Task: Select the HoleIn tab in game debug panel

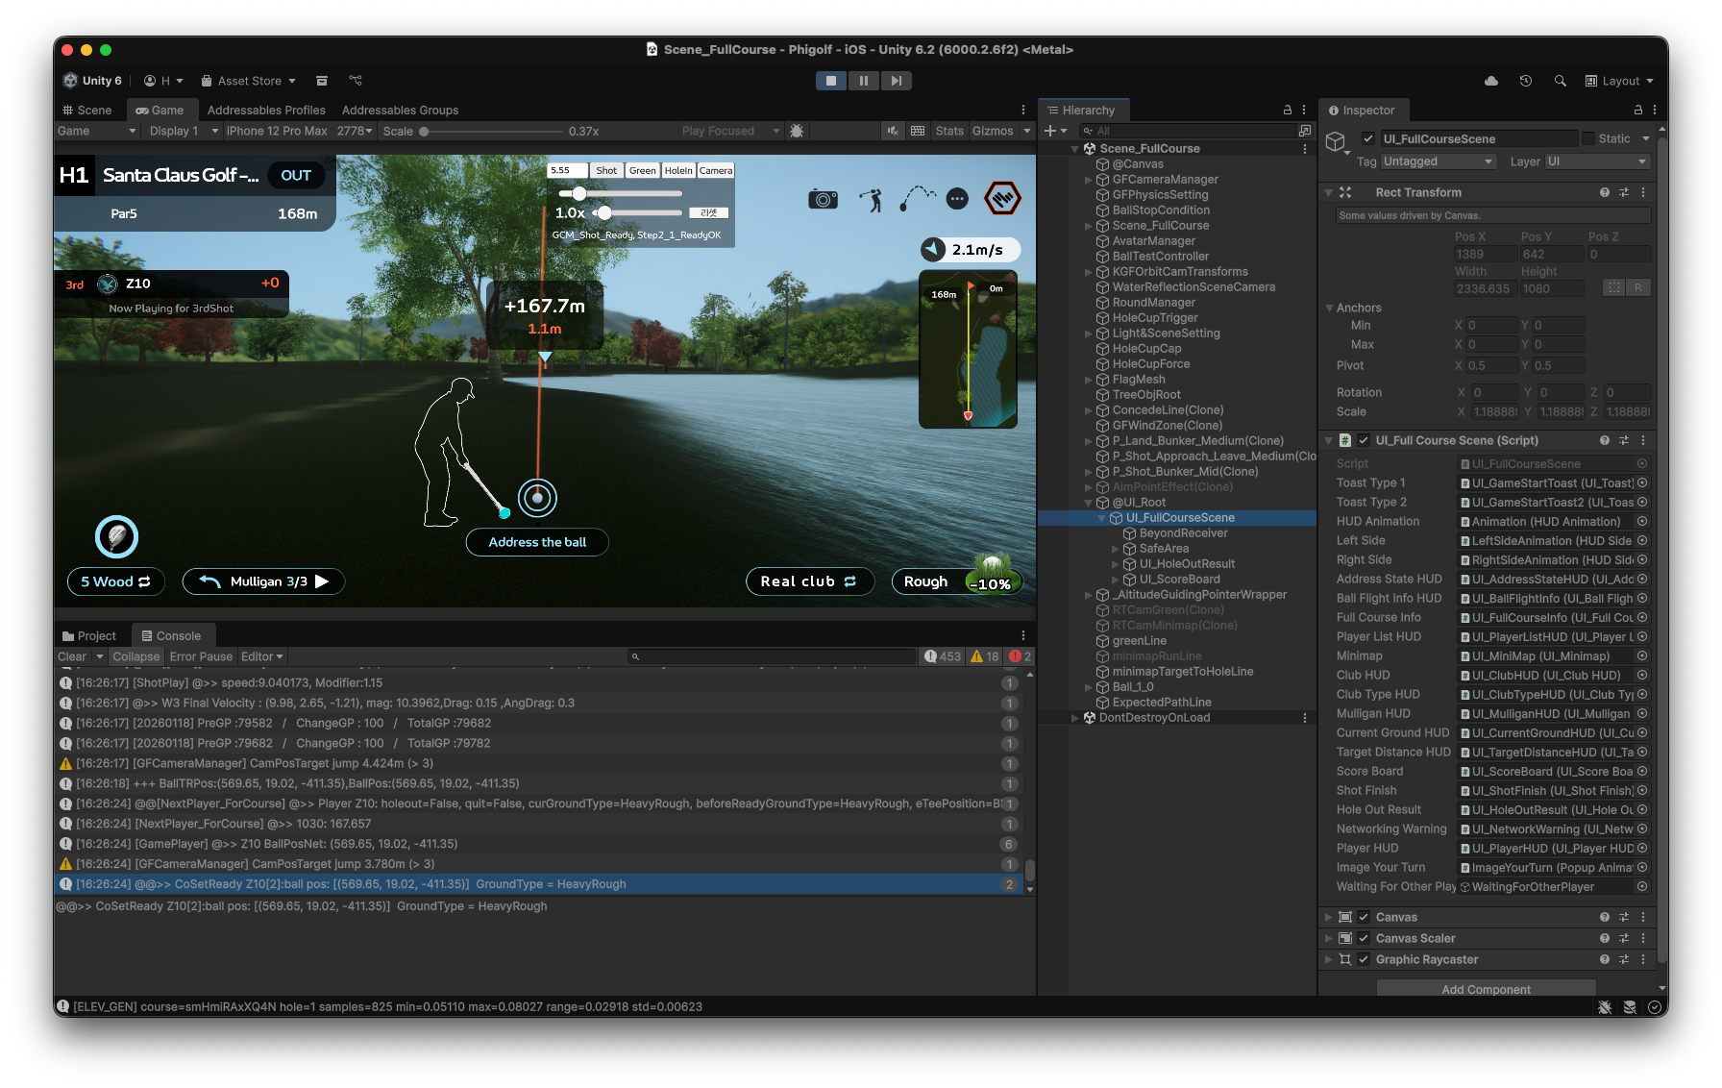Action: tap(678, 170)
